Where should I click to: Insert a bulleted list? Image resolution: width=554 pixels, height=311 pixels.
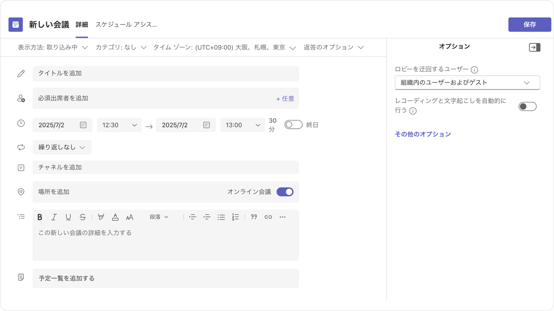pos(221,217)
